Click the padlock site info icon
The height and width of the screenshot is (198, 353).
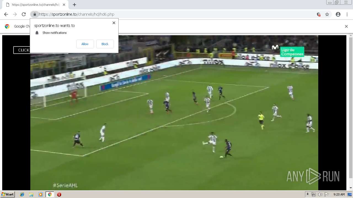pyautogui.click(x=34, y=14)
